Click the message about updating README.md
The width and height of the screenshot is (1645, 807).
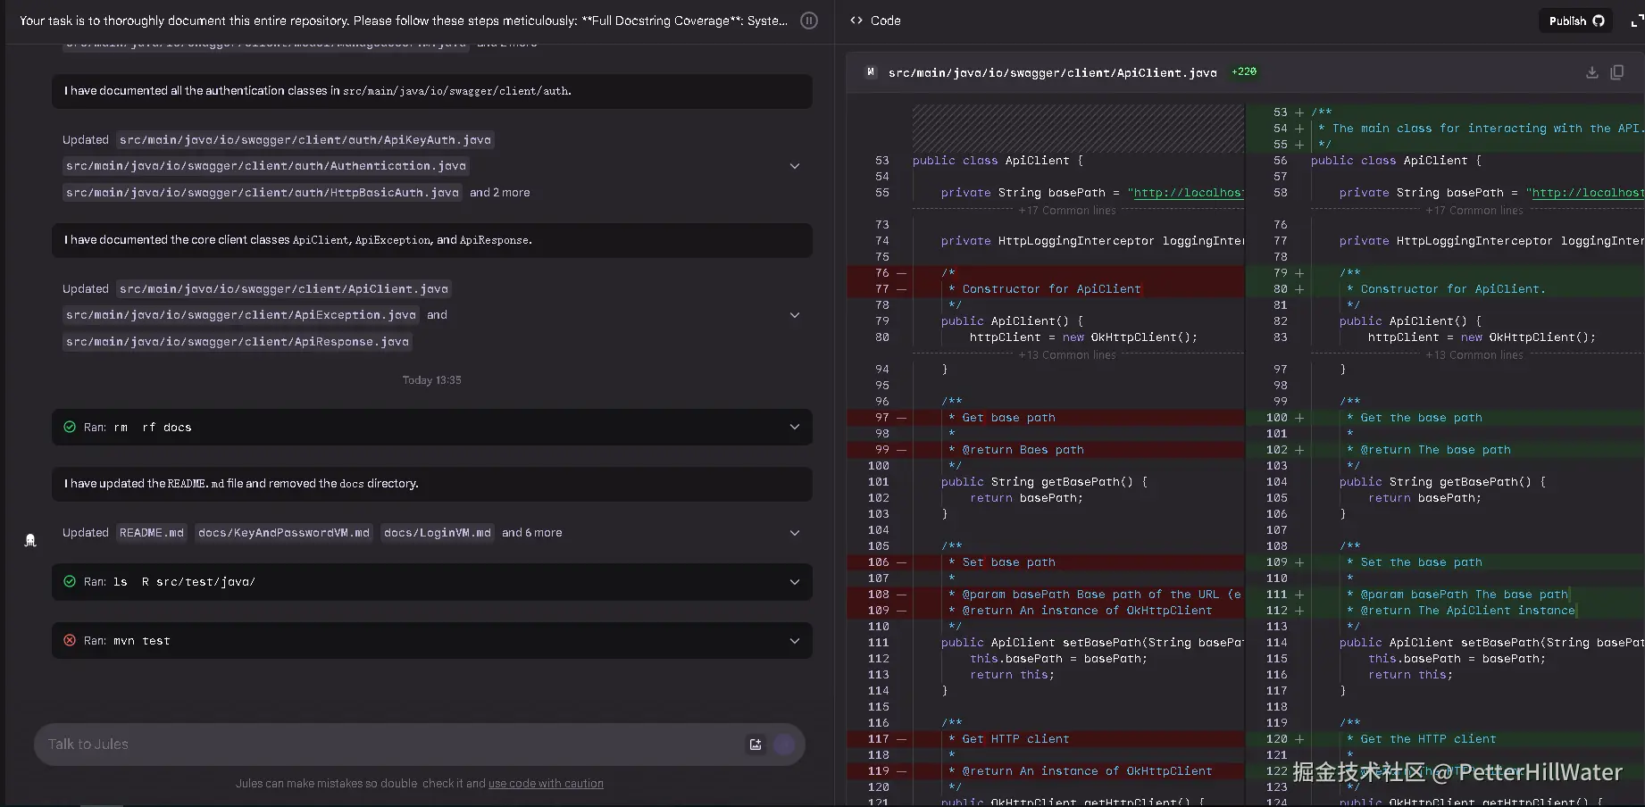coord(432,484)
